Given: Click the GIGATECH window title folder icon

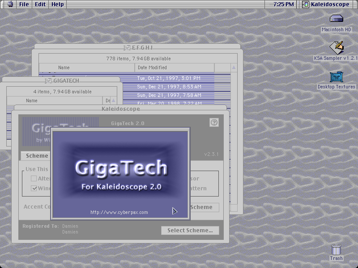Looking at the screenshot, I should [48, 81].
